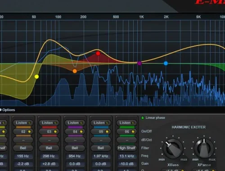Click the 'Filter' row label

(145, 148)
